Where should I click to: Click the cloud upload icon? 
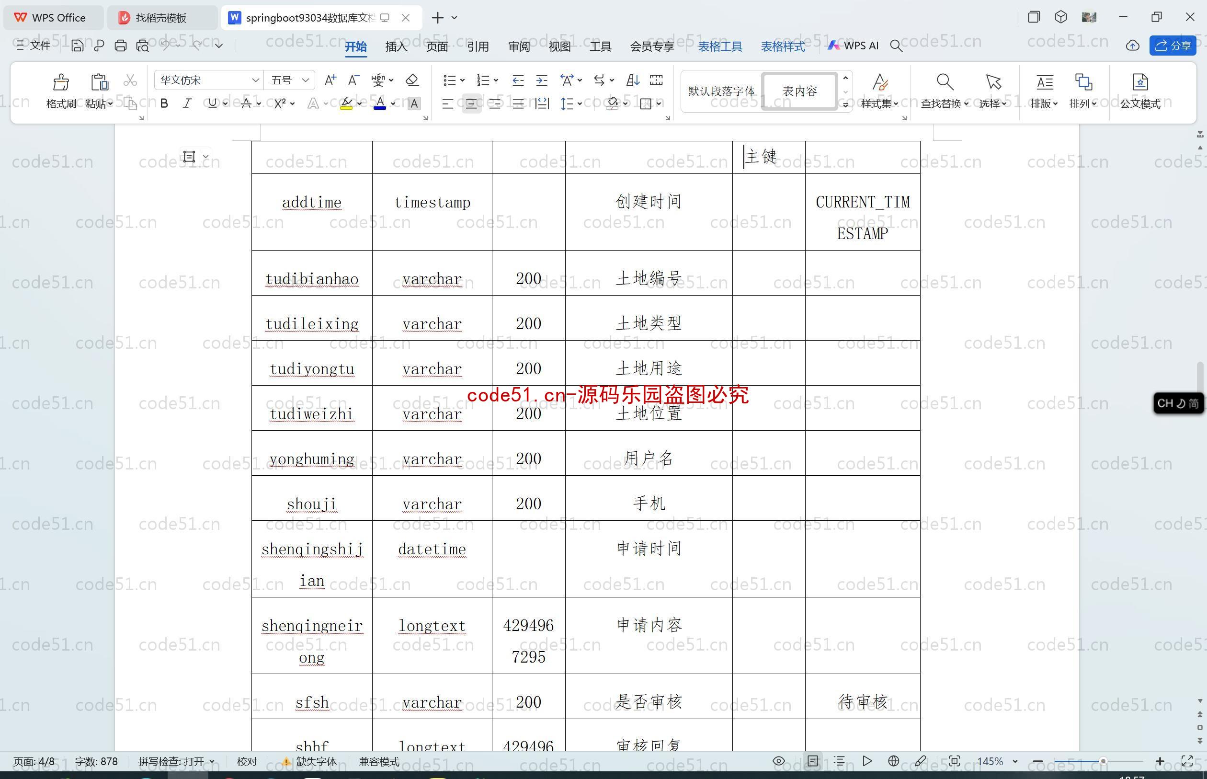(1133, 46)
